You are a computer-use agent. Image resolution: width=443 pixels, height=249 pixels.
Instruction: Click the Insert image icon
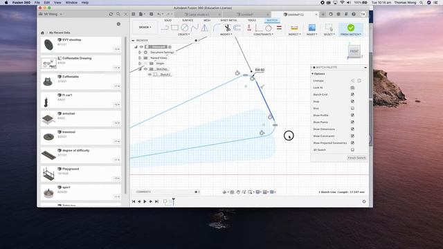click(x=312, y=28)
